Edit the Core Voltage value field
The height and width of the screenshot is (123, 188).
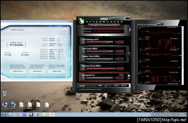pos(121,42)
